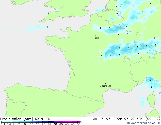Click the (00+07) forecast offset text
This screenshot has height=125, width=161.
click(x=153, y=119)
